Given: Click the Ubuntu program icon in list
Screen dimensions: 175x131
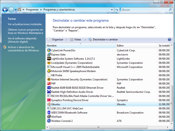Looking at the screenshot, I should 49,104.
